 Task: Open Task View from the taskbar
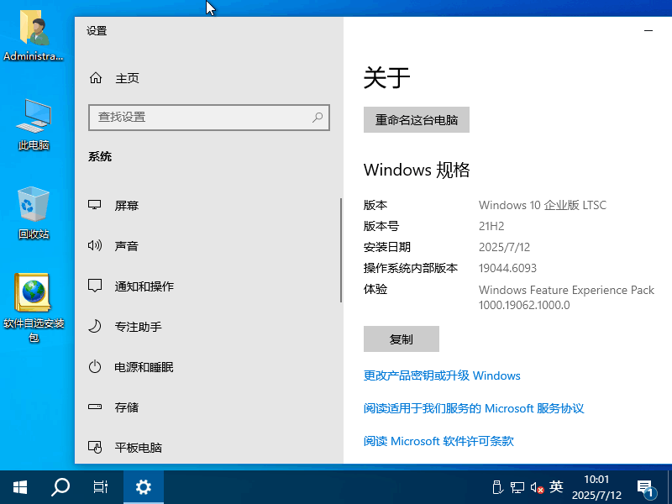coord(101,486)
